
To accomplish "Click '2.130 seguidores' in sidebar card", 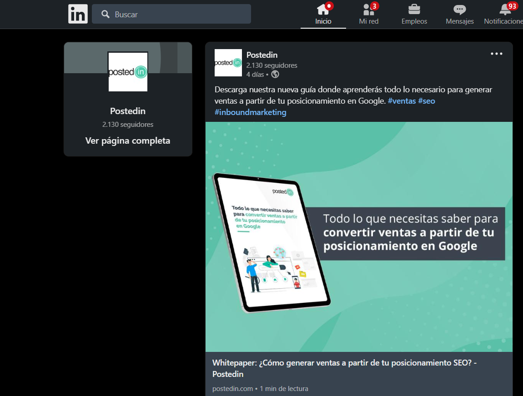I will coord(128,124).
